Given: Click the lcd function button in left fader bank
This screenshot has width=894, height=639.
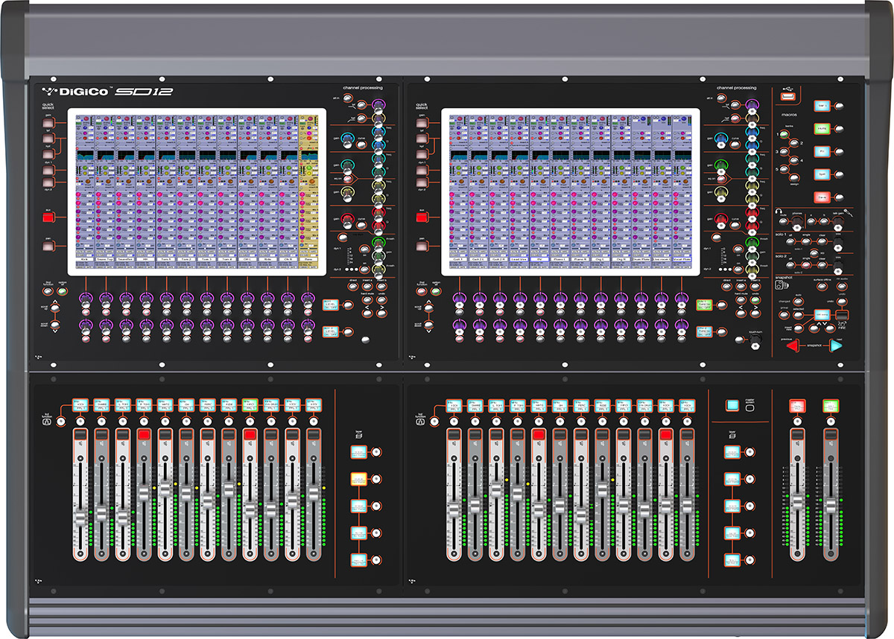Looking at the screenshot, I should 60,422.
